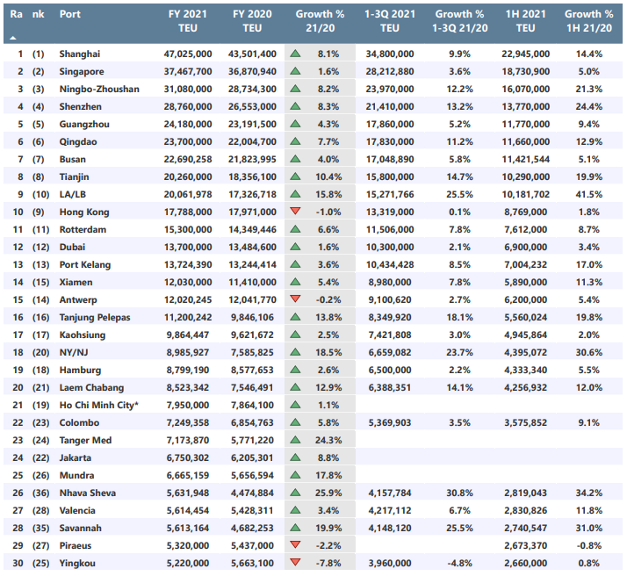Viewport: 627px width, 576px height.
Task: Click the Rank column sort arrow
Action: click(13, 38)
